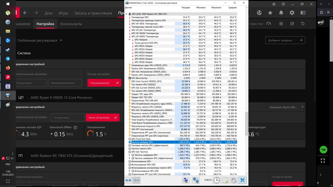Switch to the Настройка sub-tab
Viewport: 333px width, 187px height.
point(45,24)
